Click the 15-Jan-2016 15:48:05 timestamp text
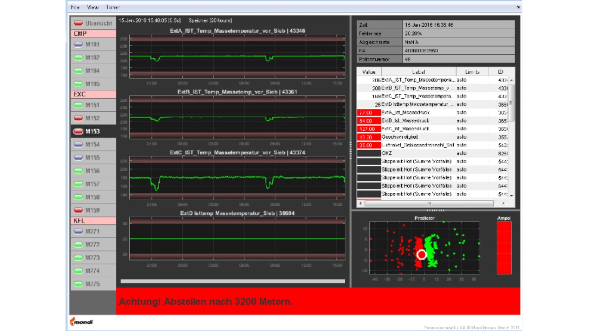This screenshot has width=589, height=331. point(150,21)
